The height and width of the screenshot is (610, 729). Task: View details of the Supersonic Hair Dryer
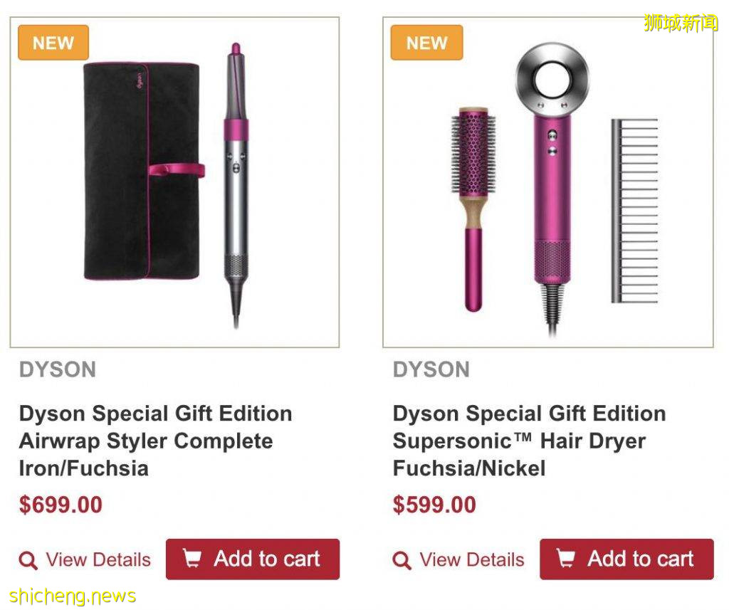pos(458,559)
